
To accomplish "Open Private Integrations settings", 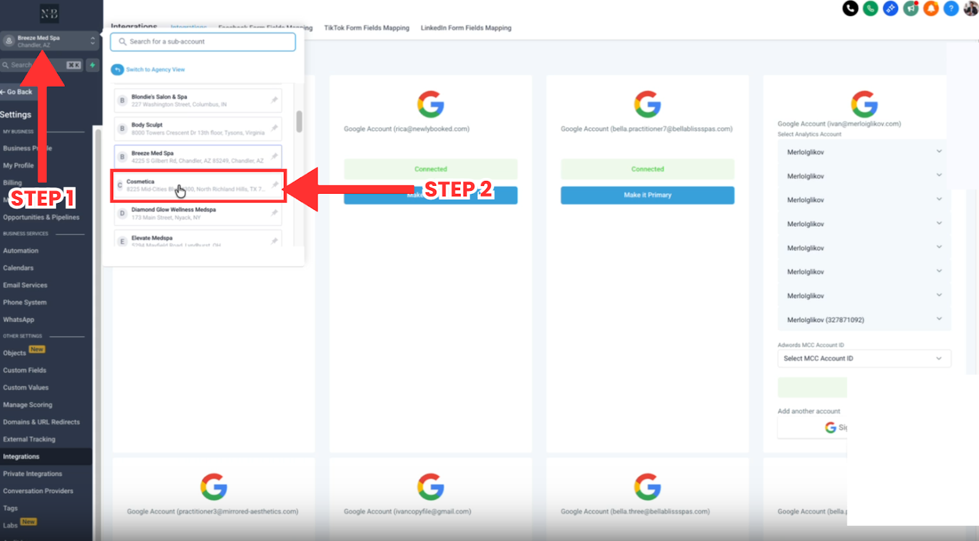I will 32,474.
